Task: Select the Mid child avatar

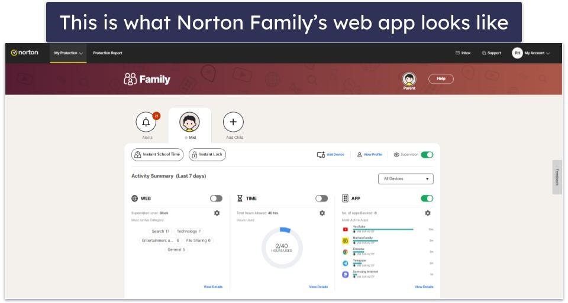Action: 189,122
